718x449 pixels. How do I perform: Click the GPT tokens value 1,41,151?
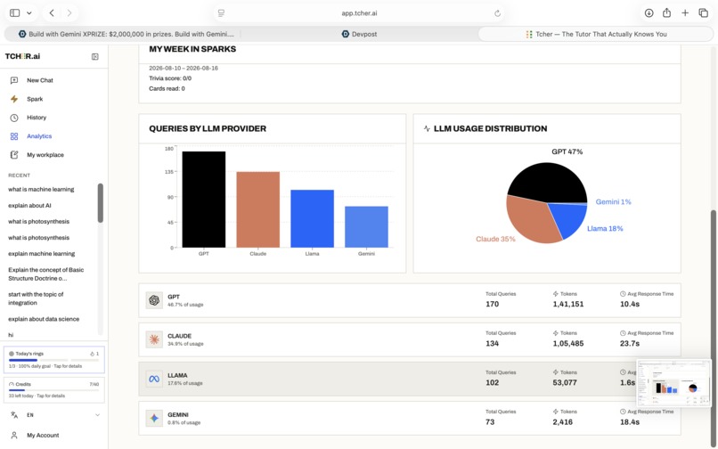(567, 304)
